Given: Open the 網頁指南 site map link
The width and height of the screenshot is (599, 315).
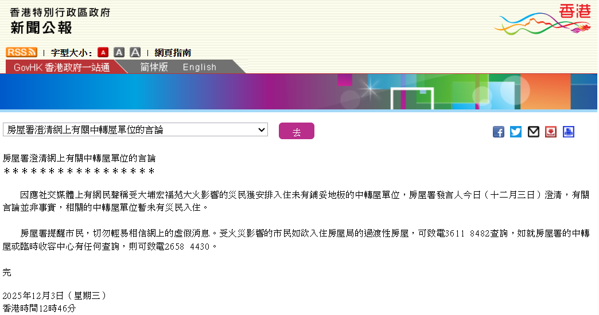Looking at the screenshot, I should [x=173, y=53].
